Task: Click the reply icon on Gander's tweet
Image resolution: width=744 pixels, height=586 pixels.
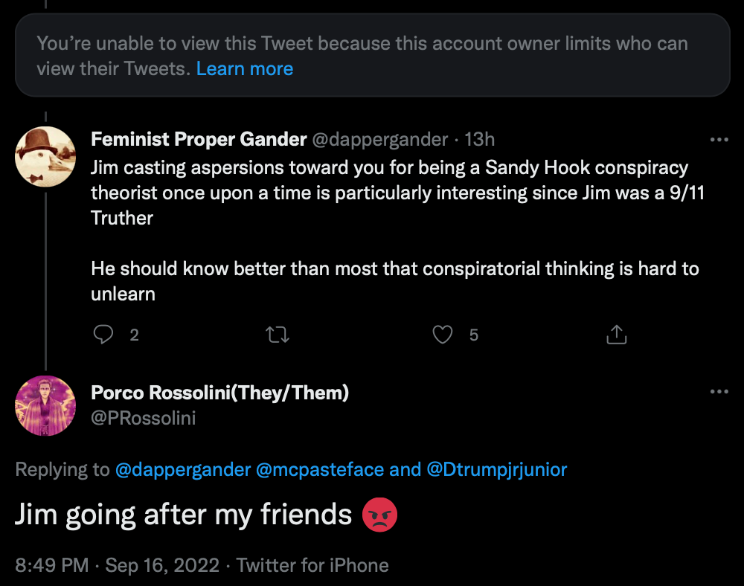Action: pyautogui.click(x=103, y=335)
